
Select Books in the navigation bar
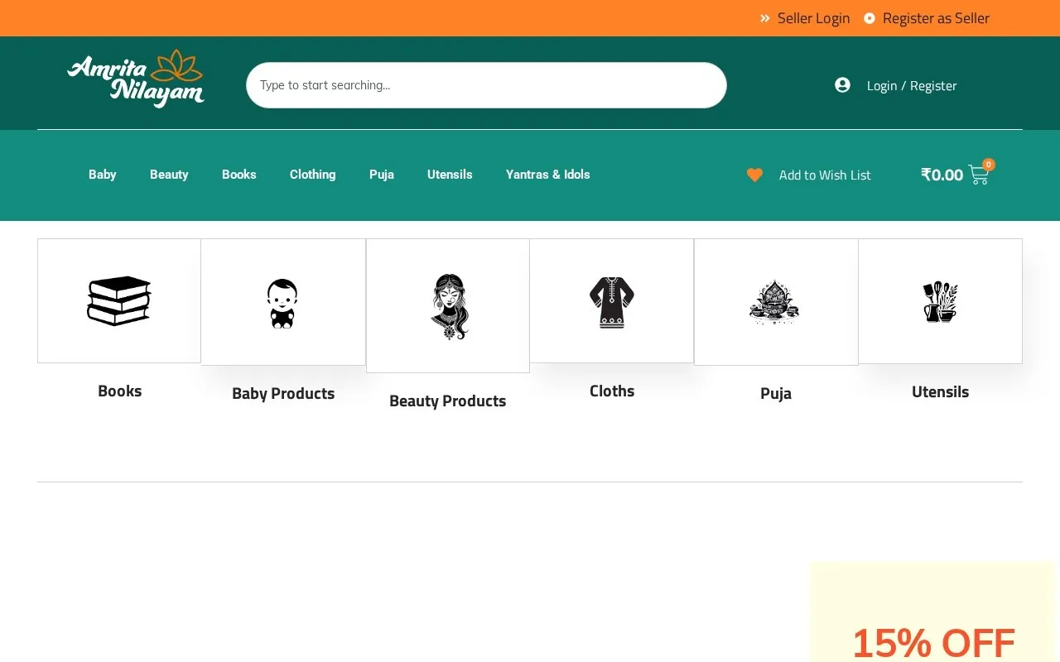pos(239,175)
